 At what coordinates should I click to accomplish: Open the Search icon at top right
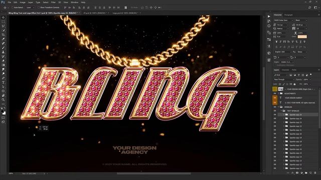tap(310, 7)
